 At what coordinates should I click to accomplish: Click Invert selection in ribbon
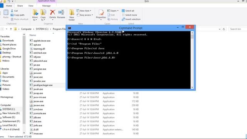(x=131, y=19)
